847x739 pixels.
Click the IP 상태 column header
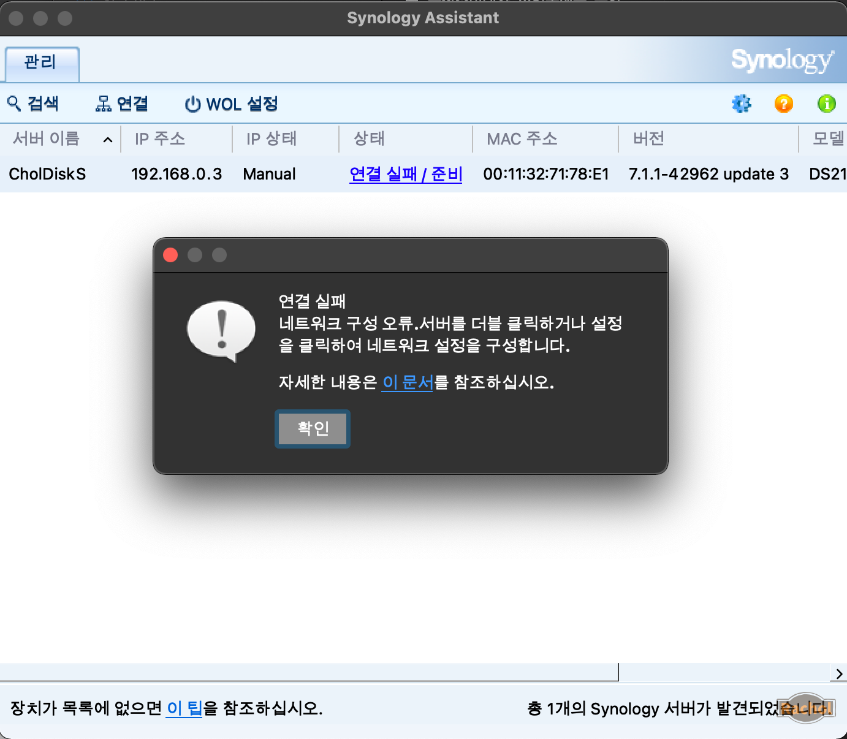click(x=286, y=139)
